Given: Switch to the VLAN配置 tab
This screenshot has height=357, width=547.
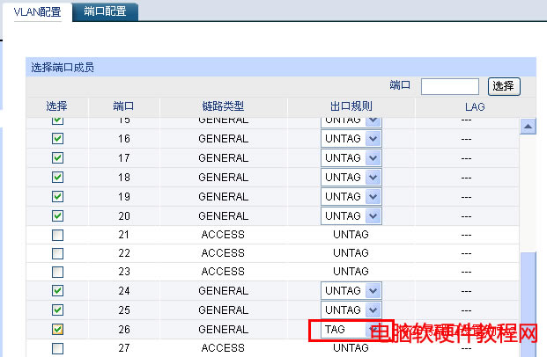Looking at the screenshot, I should click(x=37, y=11).
